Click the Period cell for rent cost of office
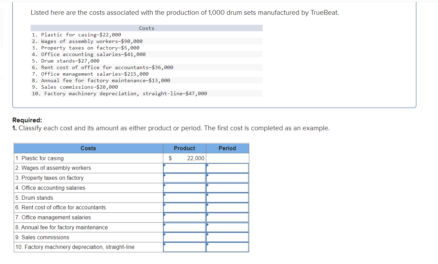 pyautogui.click(x=227, y=207)
